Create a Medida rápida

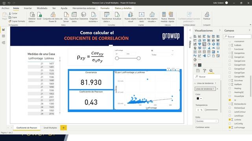[x=171, y=17]
